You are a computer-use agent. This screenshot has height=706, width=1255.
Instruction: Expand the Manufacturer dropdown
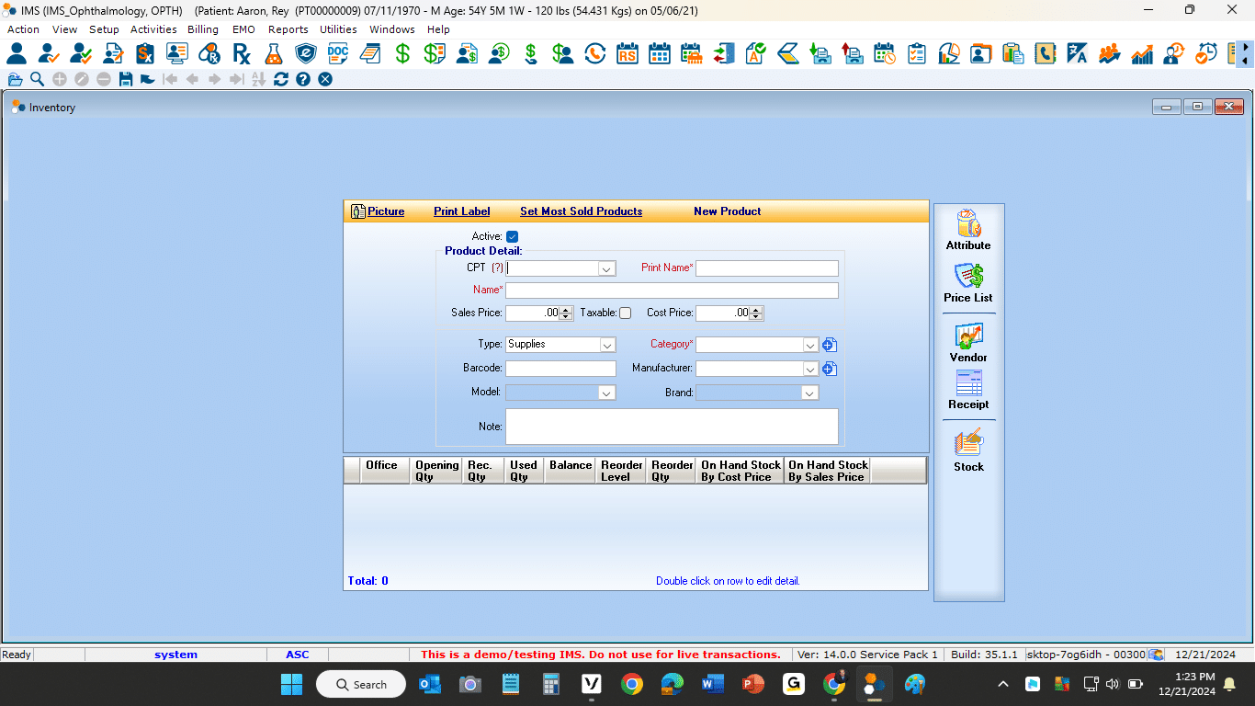pos(809,369)
